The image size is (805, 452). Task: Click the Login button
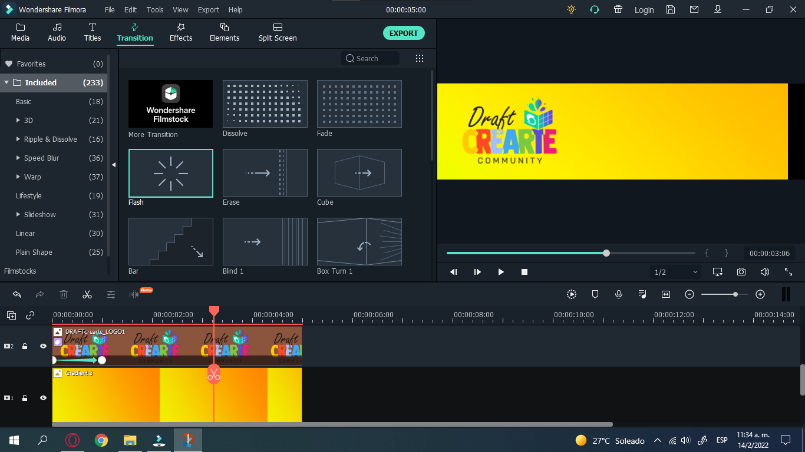tap(644, 10)
